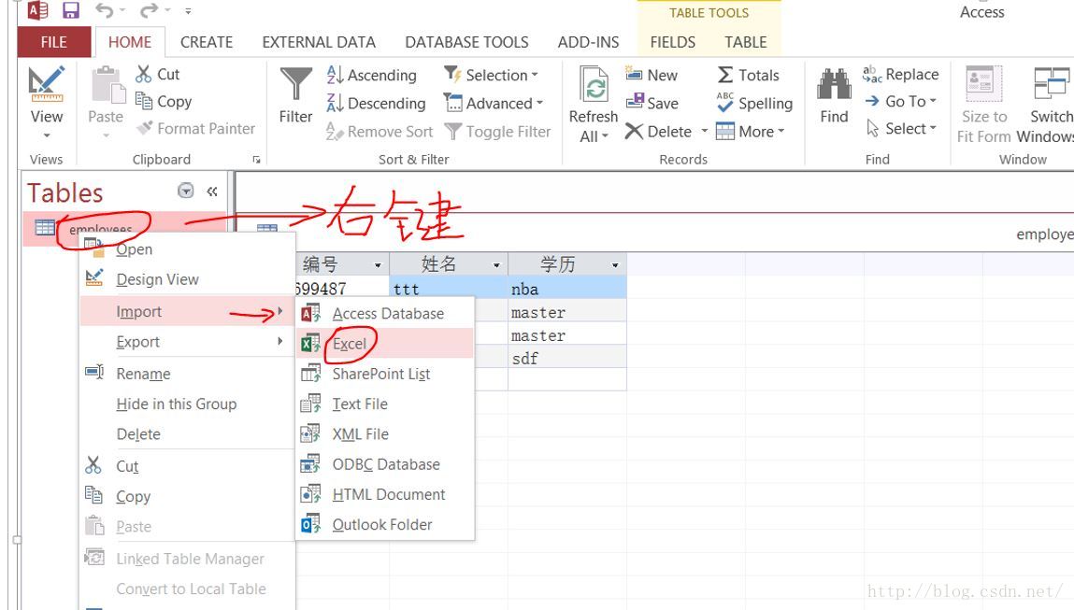This screenshot has width=1074, height=610.
Task: Click Totals sigma in Records group
Action: coord(748,75)
